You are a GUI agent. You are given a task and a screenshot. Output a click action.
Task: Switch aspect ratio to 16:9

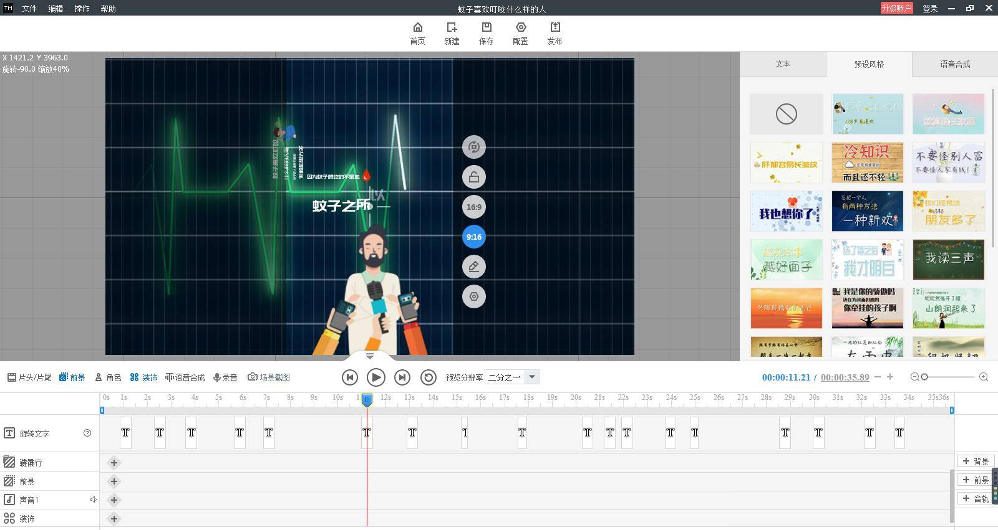point(474,207)
